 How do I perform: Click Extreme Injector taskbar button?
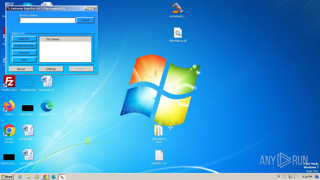[x=61, y=177]
